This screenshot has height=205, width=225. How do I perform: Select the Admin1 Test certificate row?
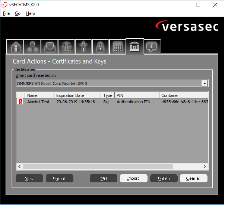[x=112, y=102]
